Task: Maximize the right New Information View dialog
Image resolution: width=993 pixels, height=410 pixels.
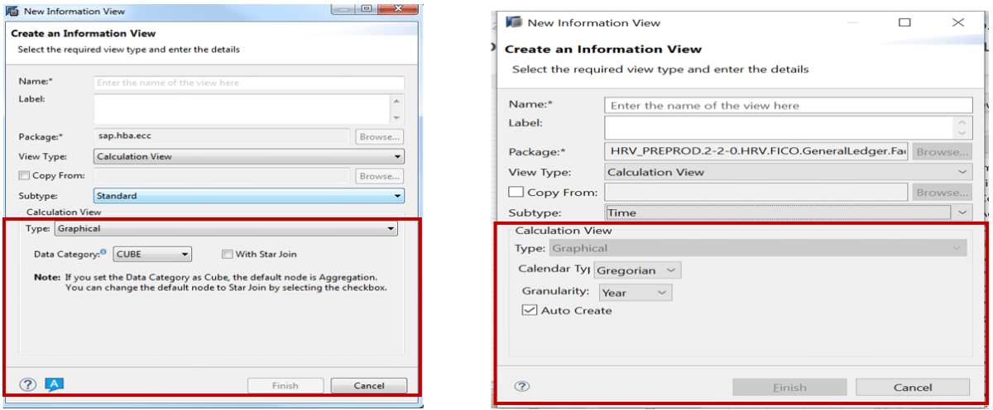Action: click(x=904, y=23)
